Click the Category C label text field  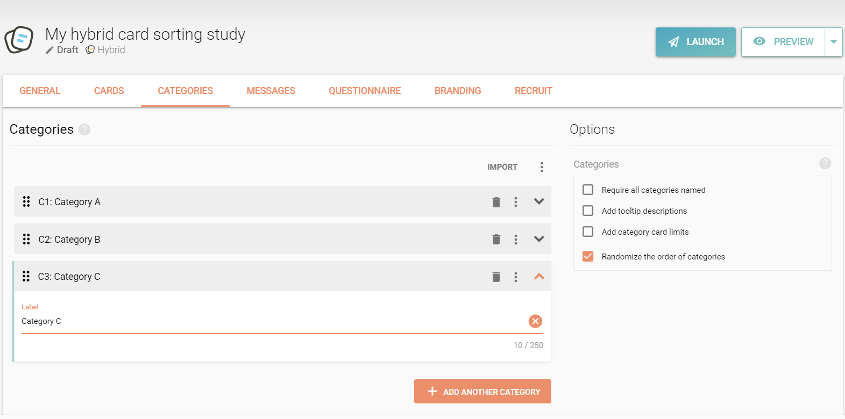click(x=269, y=321)
